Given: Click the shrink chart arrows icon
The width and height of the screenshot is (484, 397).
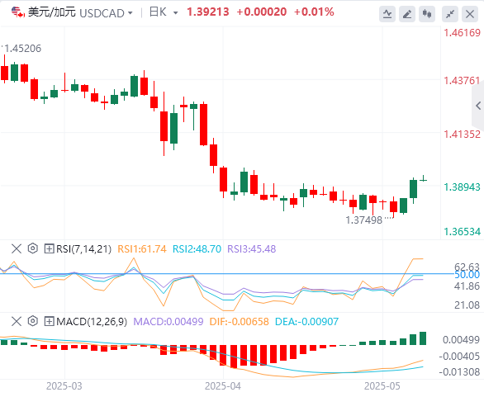Looking at the screenshot, I should [x=450, y=14].
